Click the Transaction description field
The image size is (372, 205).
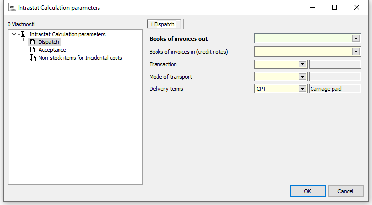pos(335,64)
